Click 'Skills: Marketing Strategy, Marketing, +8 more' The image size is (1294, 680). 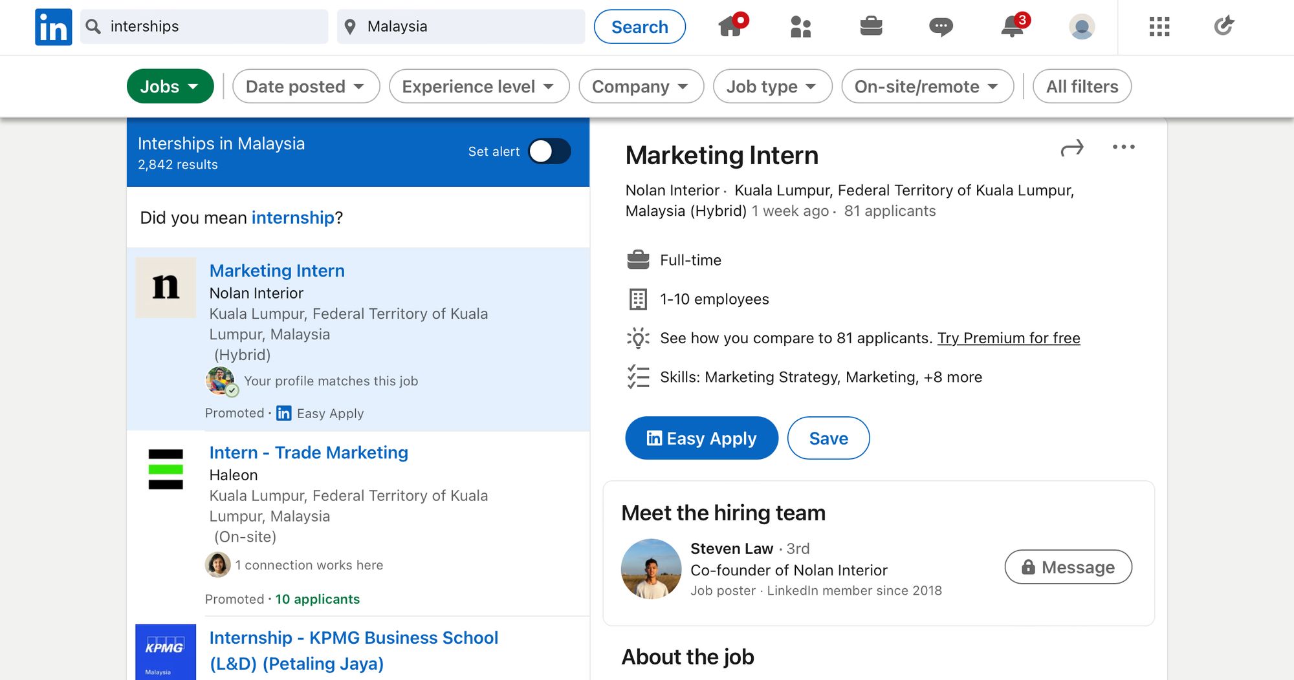point(821,377)
